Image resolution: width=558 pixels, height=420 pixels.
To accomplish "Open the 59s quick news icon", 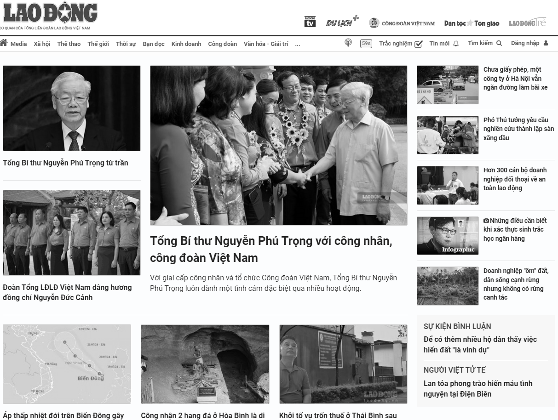I will tap(366, 44).
